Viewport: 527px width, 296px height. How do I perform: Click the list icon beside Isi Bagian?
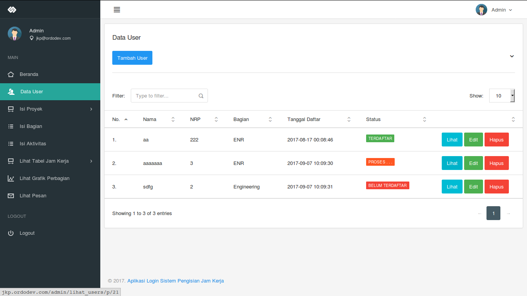11,126
